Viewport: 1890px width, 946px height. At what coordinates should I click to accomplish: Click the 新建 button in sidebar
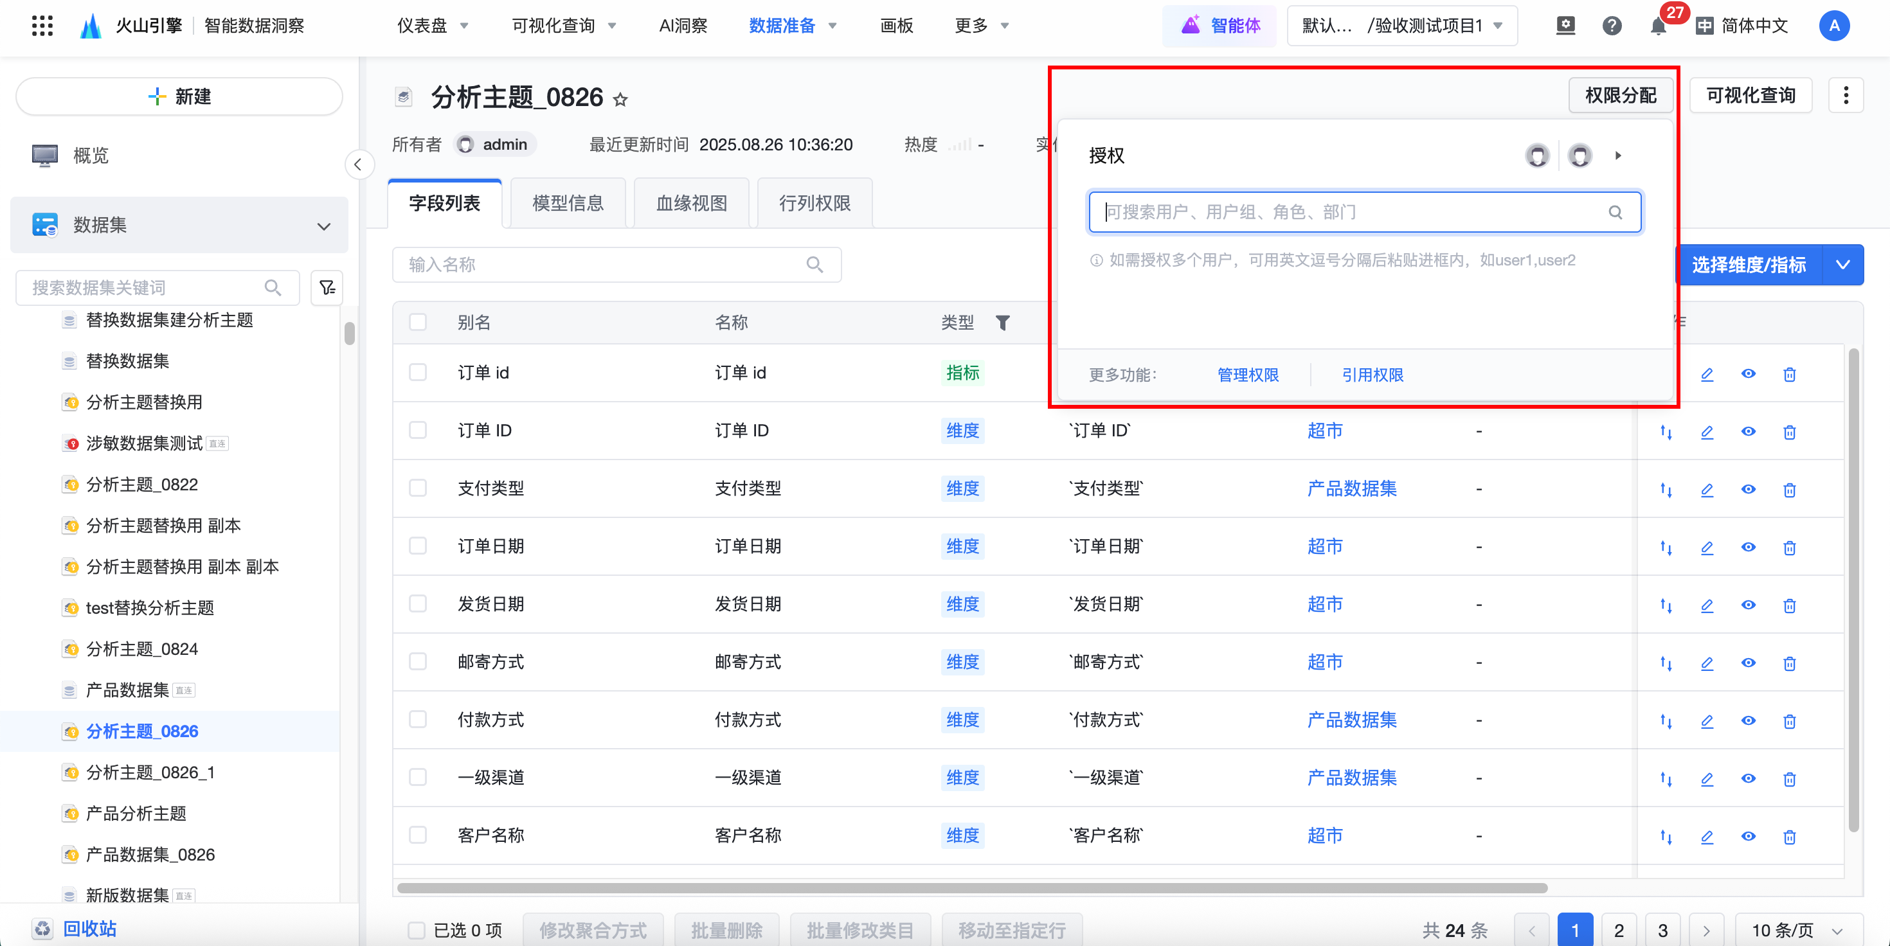point(179,97)
